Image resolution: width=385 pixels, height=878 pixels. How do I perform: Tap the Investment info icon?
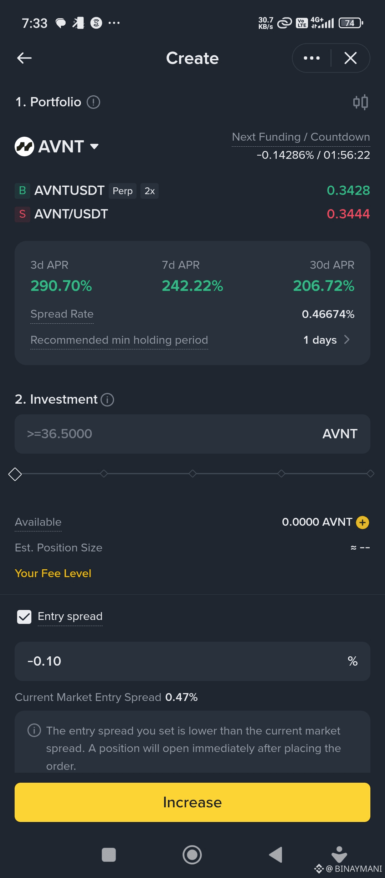(x=107, y=399)
